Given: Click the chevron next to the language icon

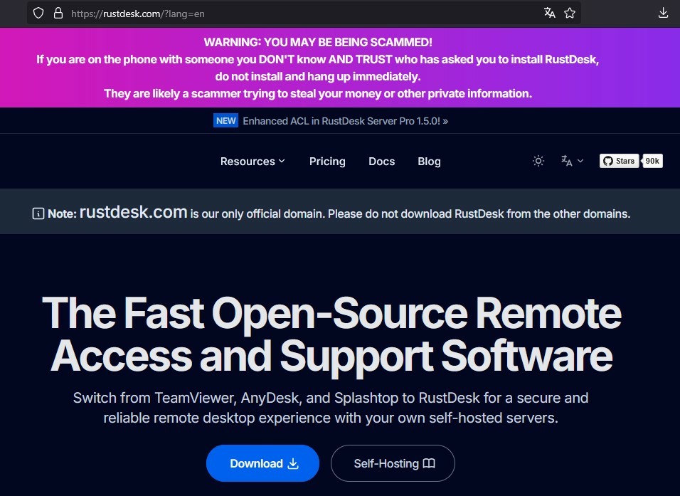Looking at the screenshot, I should click(580, 161).
